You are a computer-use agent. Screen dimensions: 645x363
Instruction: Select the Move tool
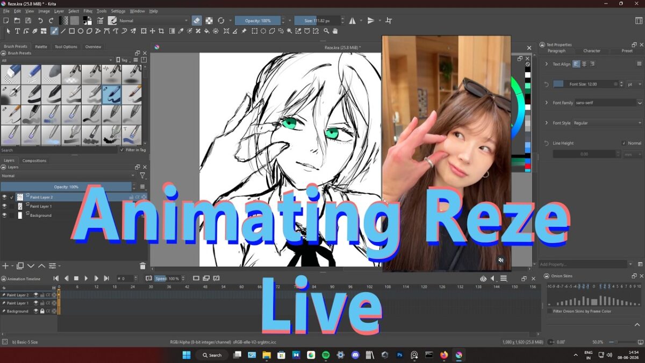point(152,31)
